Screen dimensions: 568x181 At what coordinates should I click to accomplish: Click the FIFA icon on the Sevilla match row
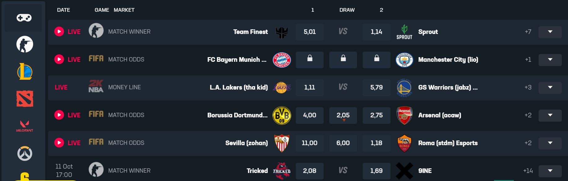pyautogui.click(x=96, y=143)
